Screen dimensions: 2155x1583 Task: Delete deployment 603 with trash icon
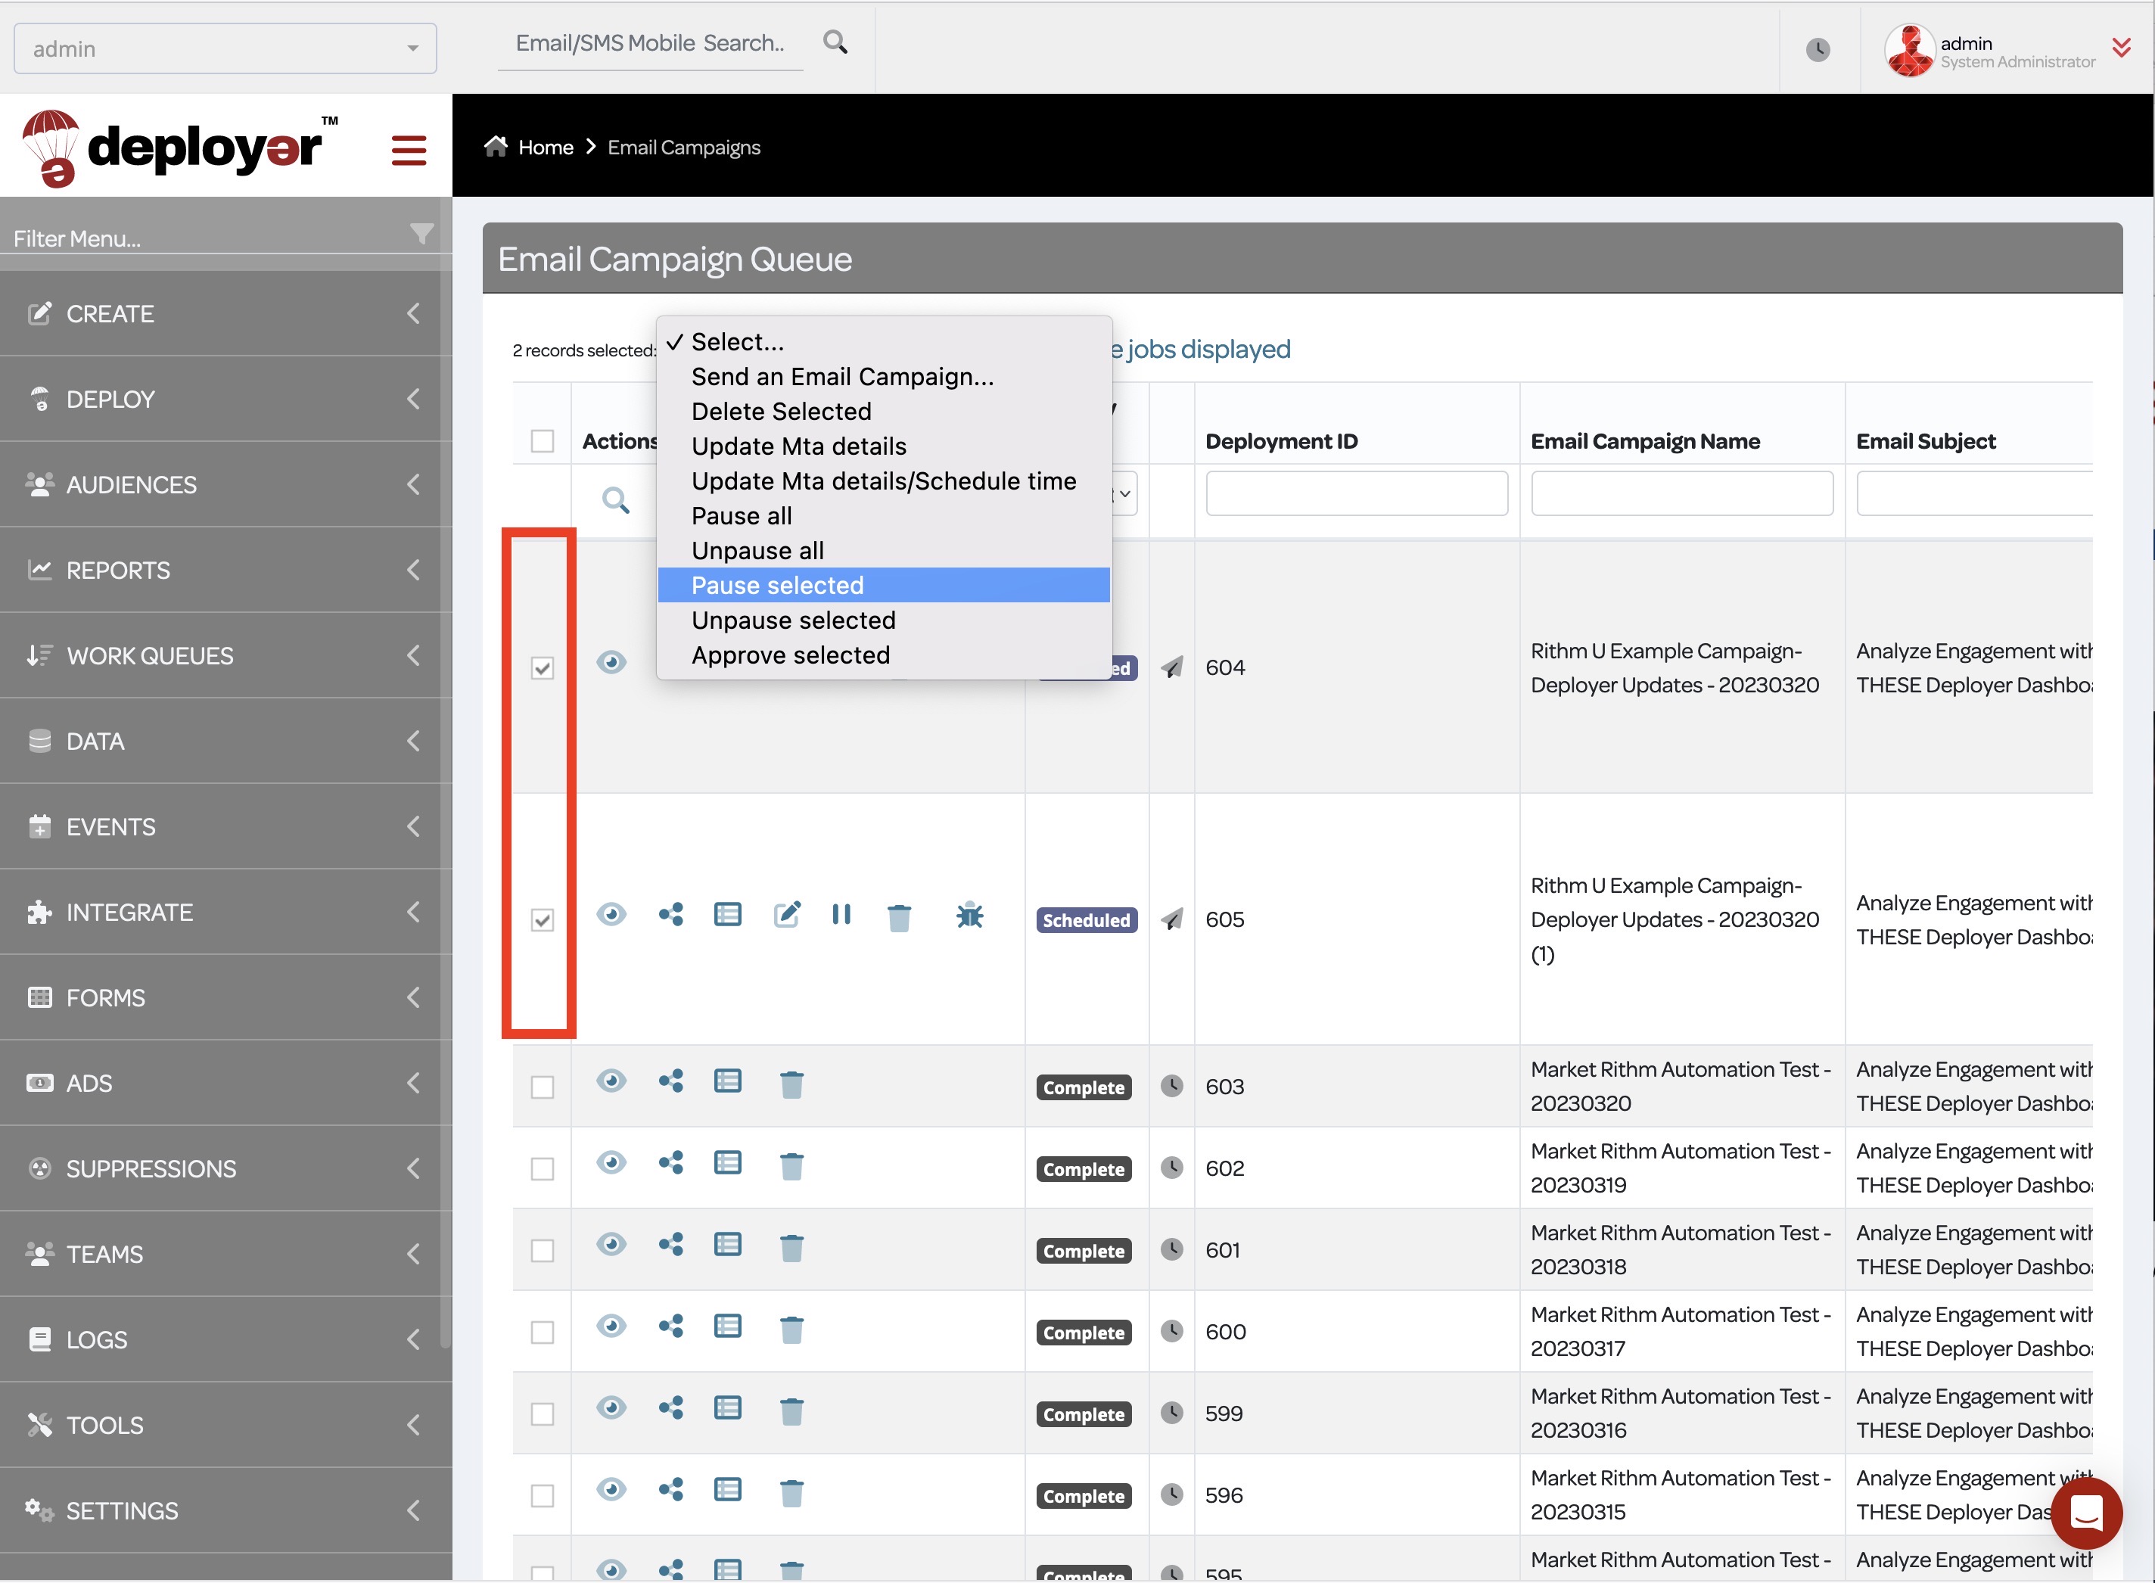(x=791, y=1084)
